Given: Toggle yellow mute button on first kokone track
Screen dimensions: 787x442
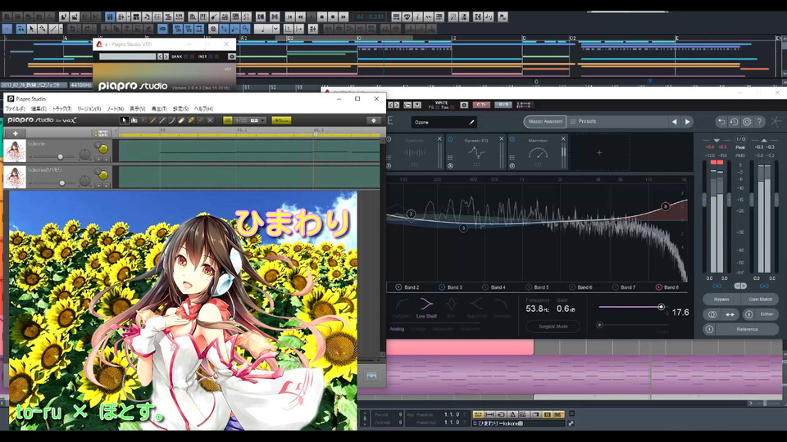Looking at the screenshot, I should pos(103,149).
